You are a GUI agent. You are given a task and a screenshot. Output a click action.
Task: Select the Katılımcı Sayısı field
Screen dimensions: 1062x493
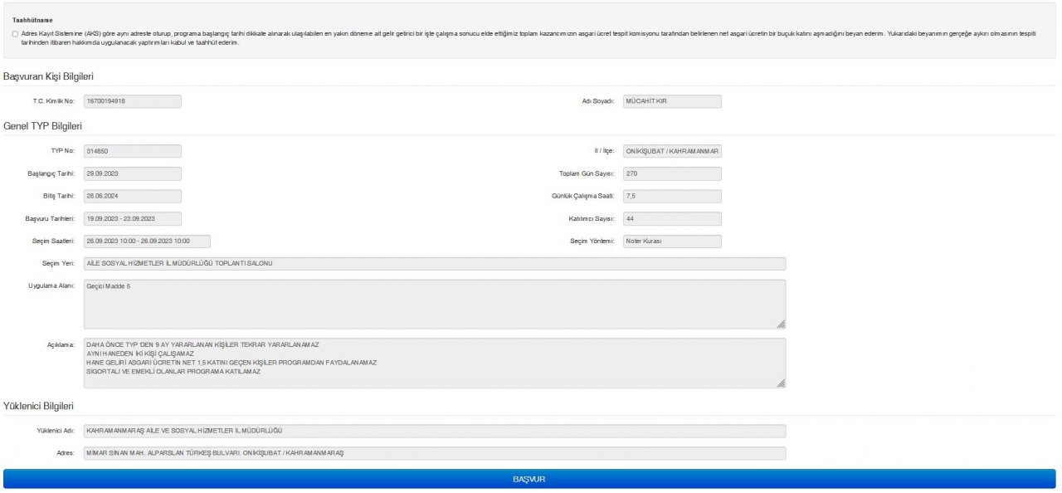671,219
